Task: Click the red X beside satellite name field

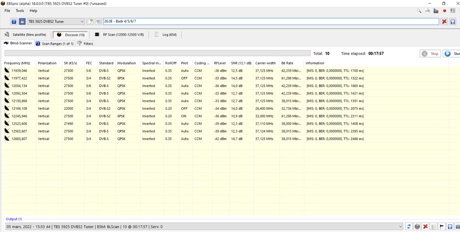Action: pos(444,22)
